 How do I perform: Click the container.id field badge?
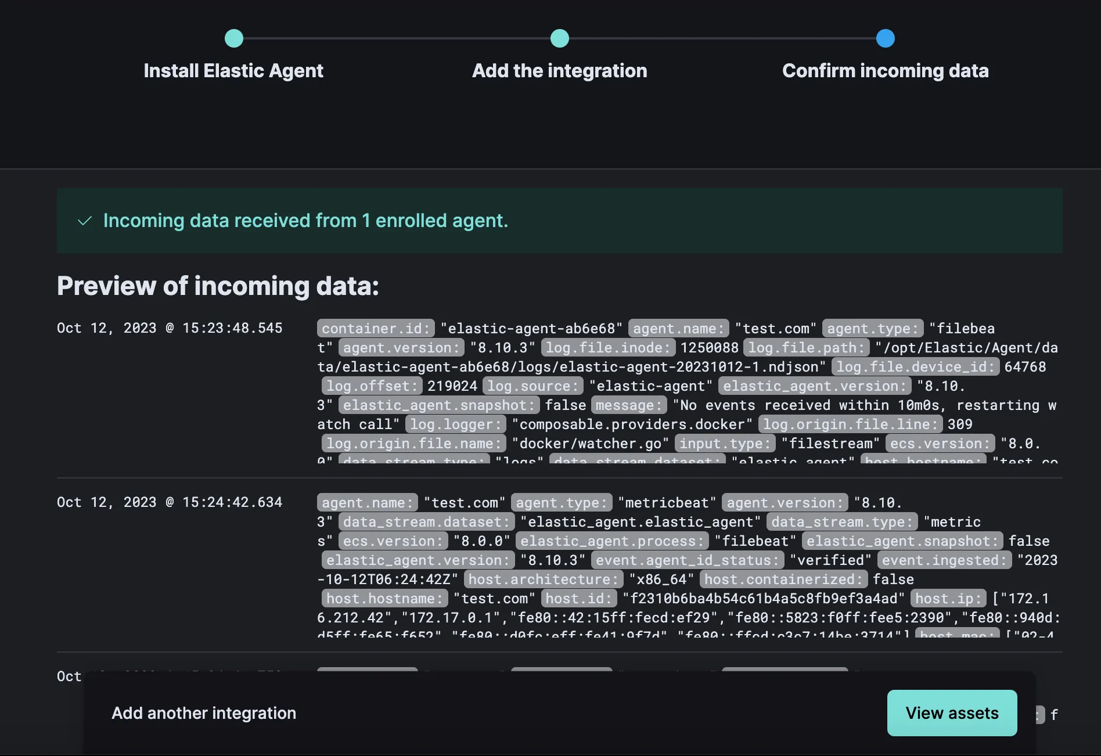(x=376, y=329)
